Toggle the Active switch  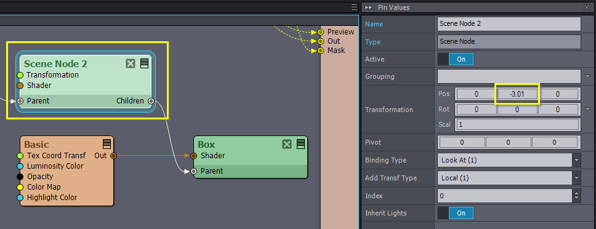(456, 59)
